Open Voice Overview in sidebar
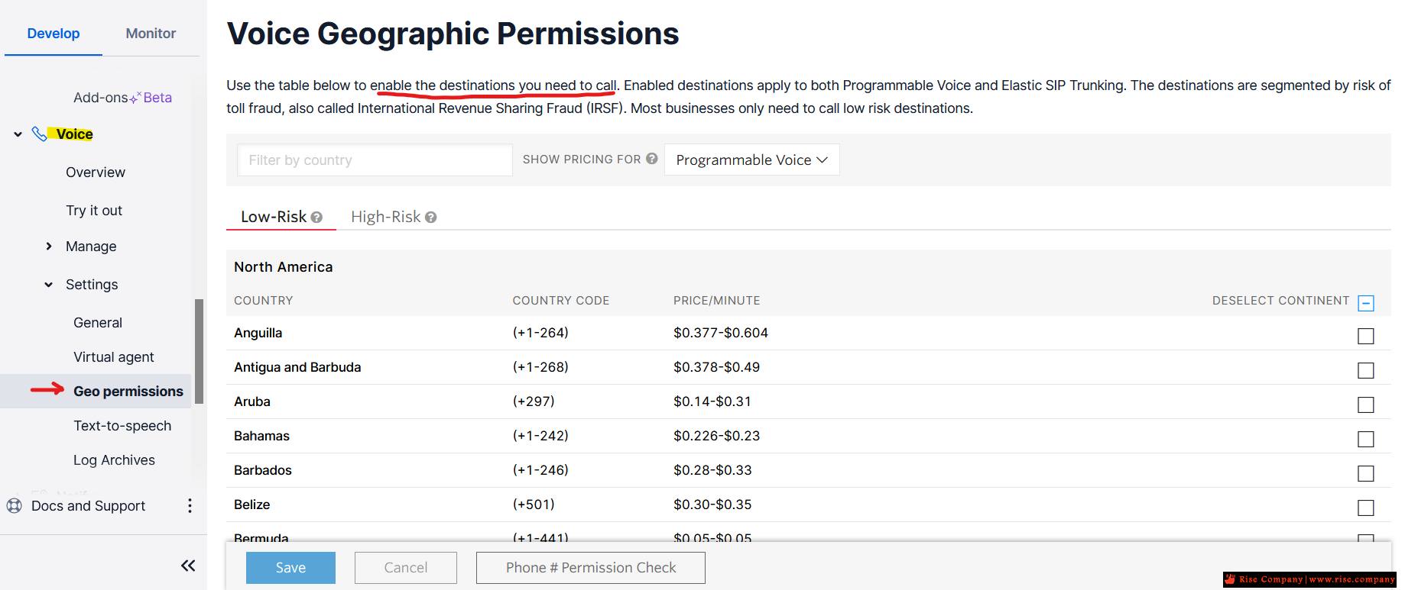This screenshot has height=590, width=1405. click(x=96, y=172)
